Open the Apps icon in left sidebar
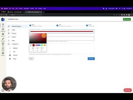Image resolution: width=133 pixels, height=100 pixels. pos(3,25)
